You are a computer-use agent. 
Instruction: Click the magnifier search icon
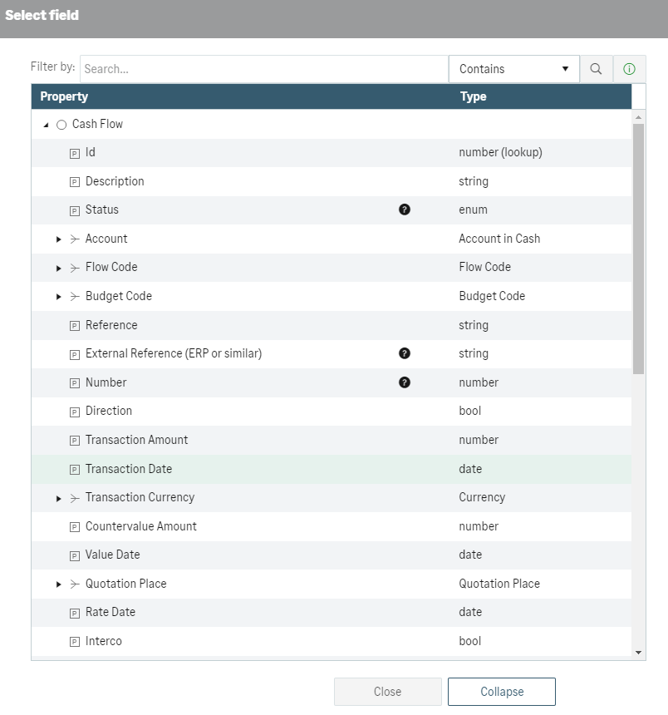tap(596, 69)
